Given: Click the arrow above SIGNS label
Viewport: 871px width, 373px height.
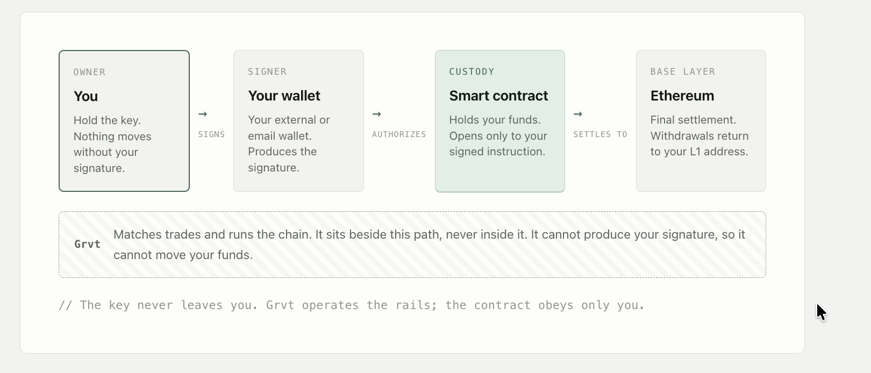Looking at the screenshot, I should click(x=203, y=114).
